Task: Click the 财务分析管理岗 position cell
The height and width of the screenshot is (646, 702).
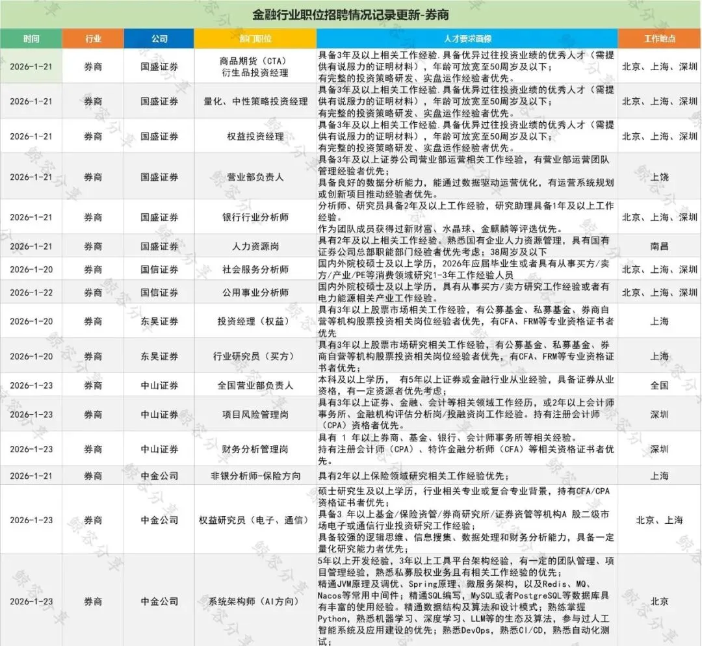Action: pos(255,449)
